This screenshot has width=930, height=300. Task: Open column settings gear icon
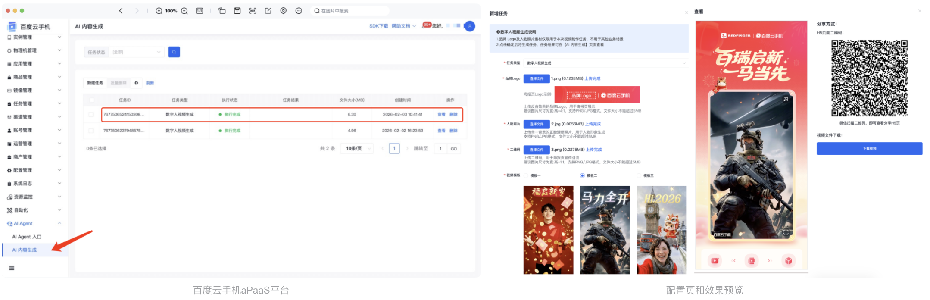[136, 83]
